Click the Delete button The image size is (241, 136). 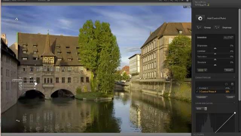pos(230,97)
